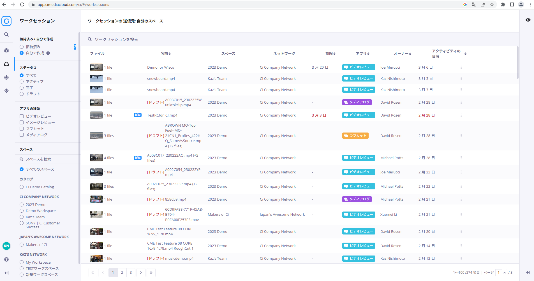Check the ビデオレビュー app type checkbox
The height and width of the screenshot is (281, 534).
(x=22, y=116)
